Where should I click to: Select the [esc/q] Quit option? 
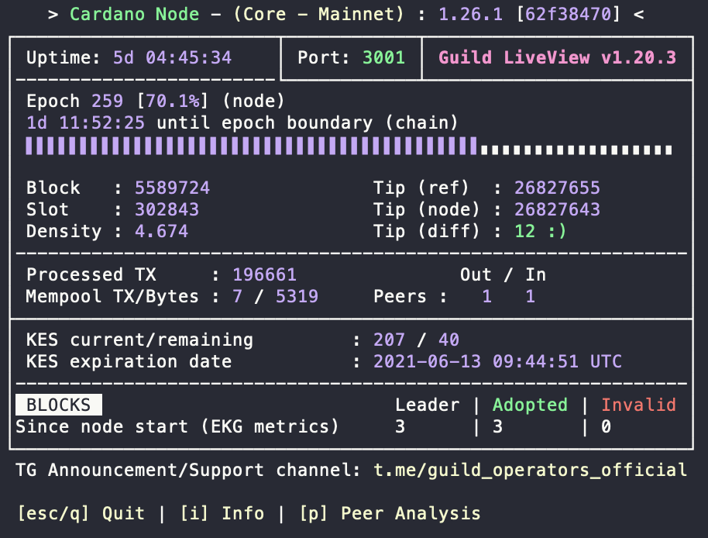(81, 514)
